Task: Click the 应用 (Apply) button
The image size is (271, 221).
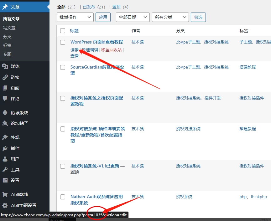Action: (103, 17)
